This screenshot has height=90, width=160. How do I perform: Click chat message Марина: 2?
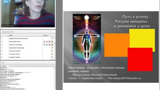click(x=4, y=68)
